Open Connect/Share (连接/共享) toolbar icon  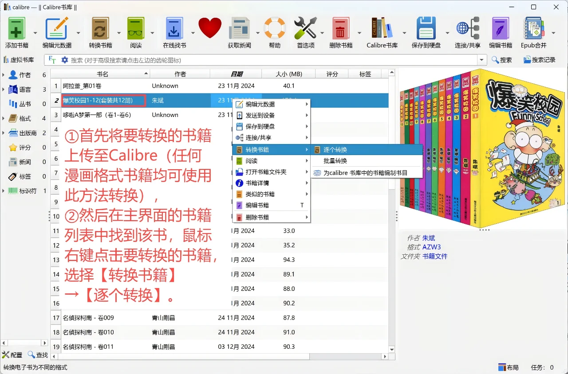pyautogui.click(x=468, y=28)
